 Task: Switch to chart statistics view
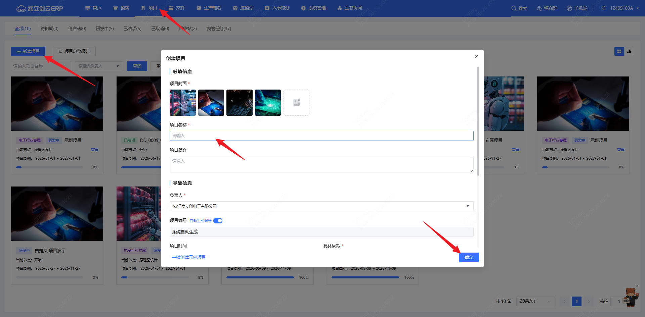tap(629, 51)
